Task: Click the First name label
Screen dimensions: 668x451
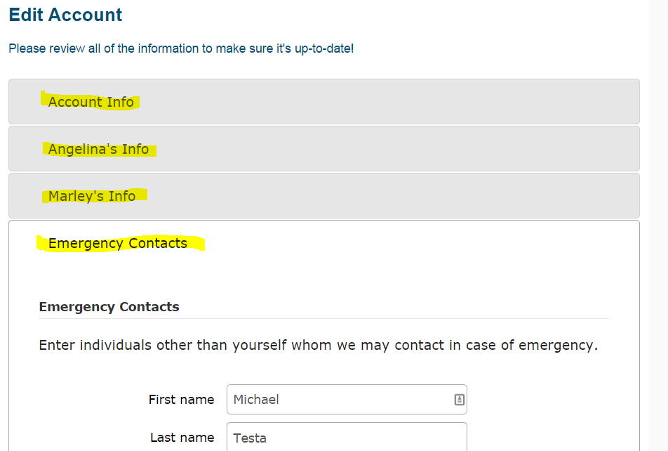Action: tap(181, 400)
